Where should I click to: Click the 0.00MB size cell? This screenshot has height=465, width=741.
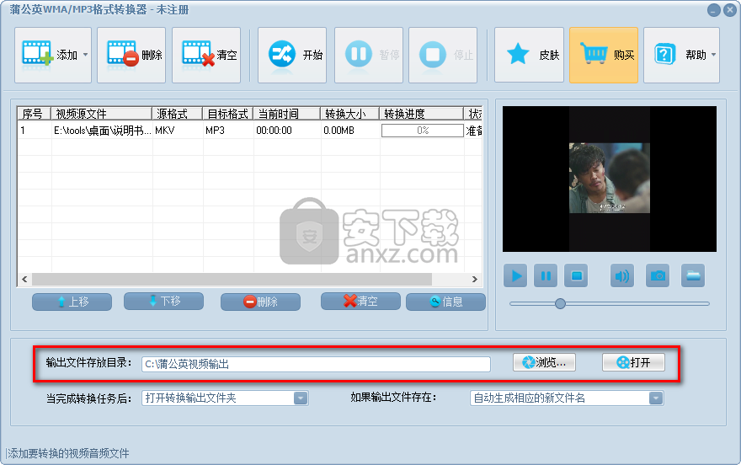339,131
